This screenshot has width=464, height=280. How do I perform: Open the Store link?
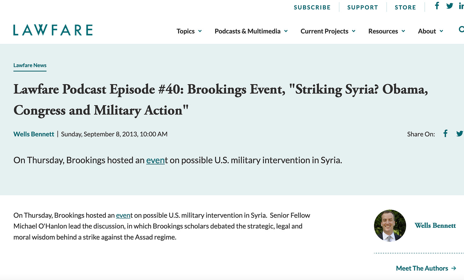(x=405, y=7)
